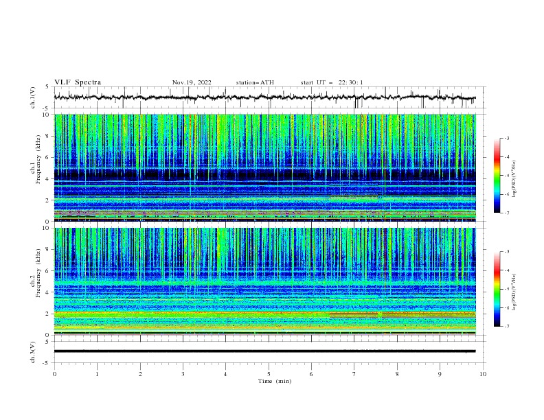
Task: Click the date 'Nov.19, 2022'
Action: click(x=192, y=82)
